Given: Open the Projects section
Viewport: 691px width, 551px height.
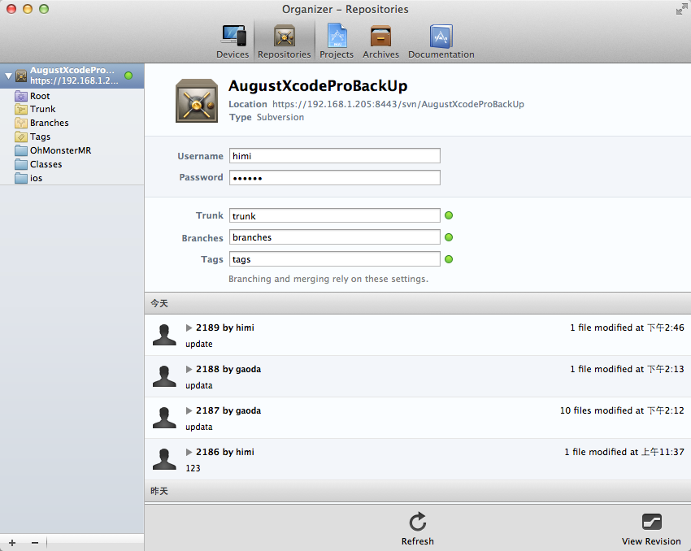Looking at the screenshot, I should click(x=337, y=41).
